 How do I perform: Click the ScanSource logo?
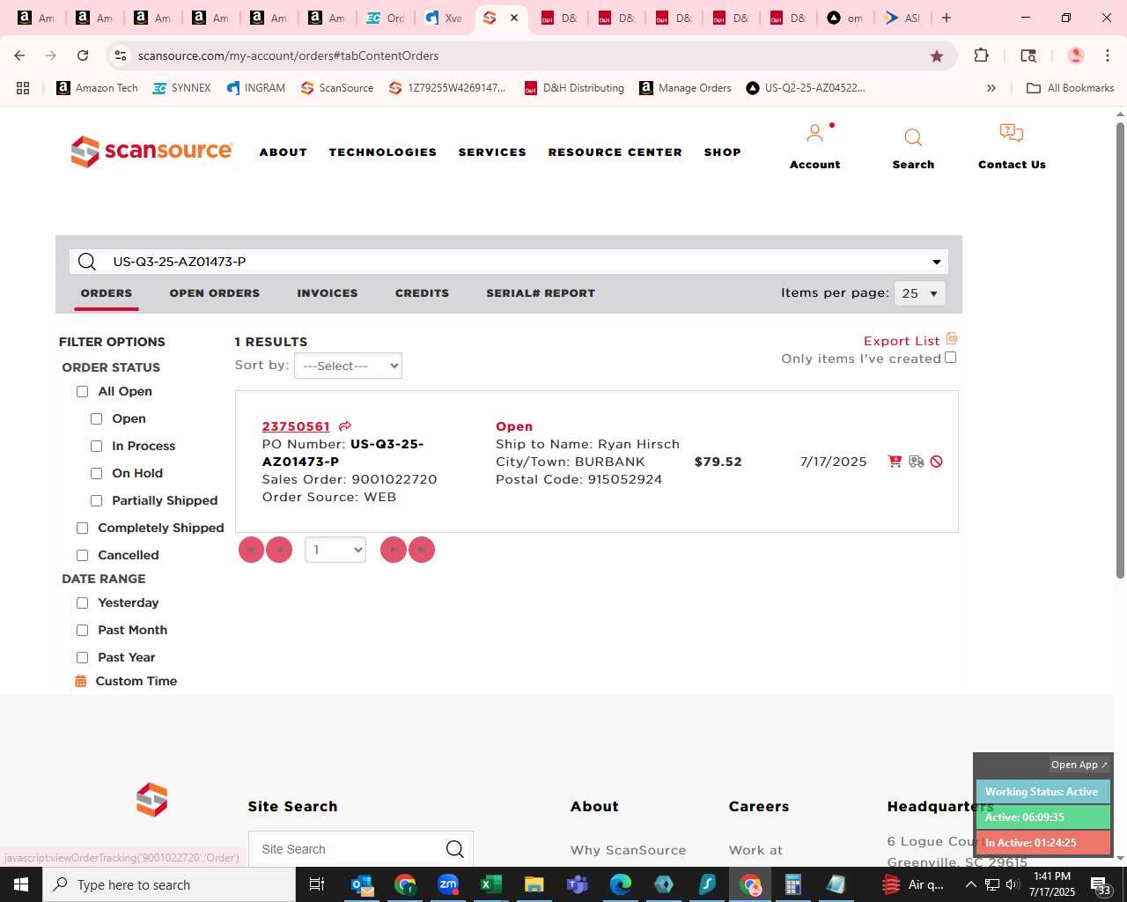151,152
